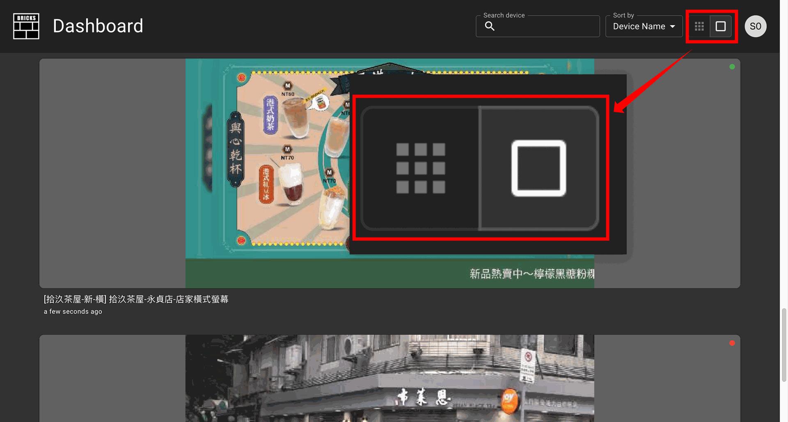
Task: Click the Dashboard page title
Action: [98, 26]
